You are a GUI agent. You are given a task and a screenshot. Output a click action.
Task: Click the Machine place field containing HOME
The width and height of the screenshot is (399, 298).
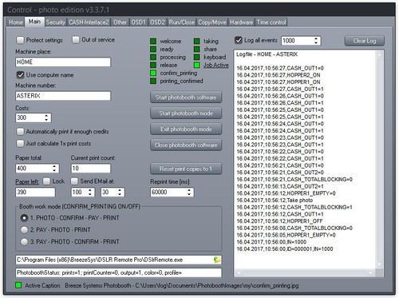[x=63, y=62]
